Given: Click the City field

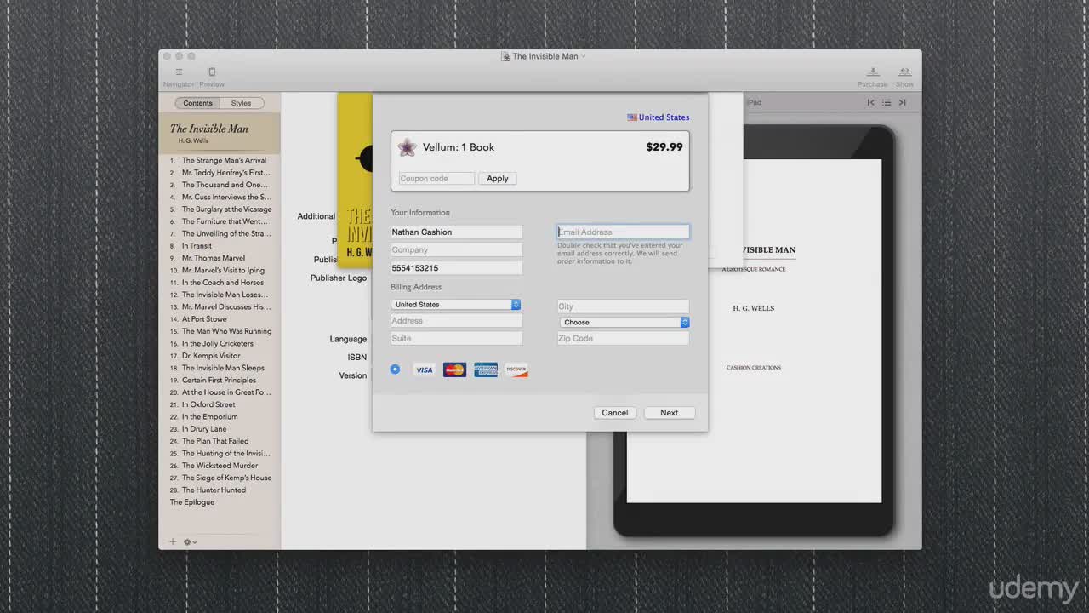Looking at the screenshot, I should point(623,306).
